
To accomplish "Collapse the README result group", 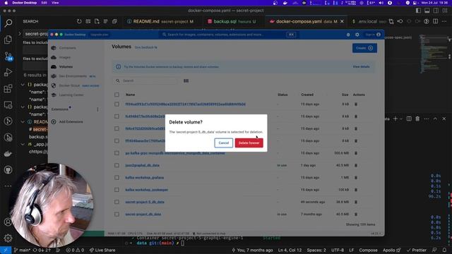I will point(23,122).
